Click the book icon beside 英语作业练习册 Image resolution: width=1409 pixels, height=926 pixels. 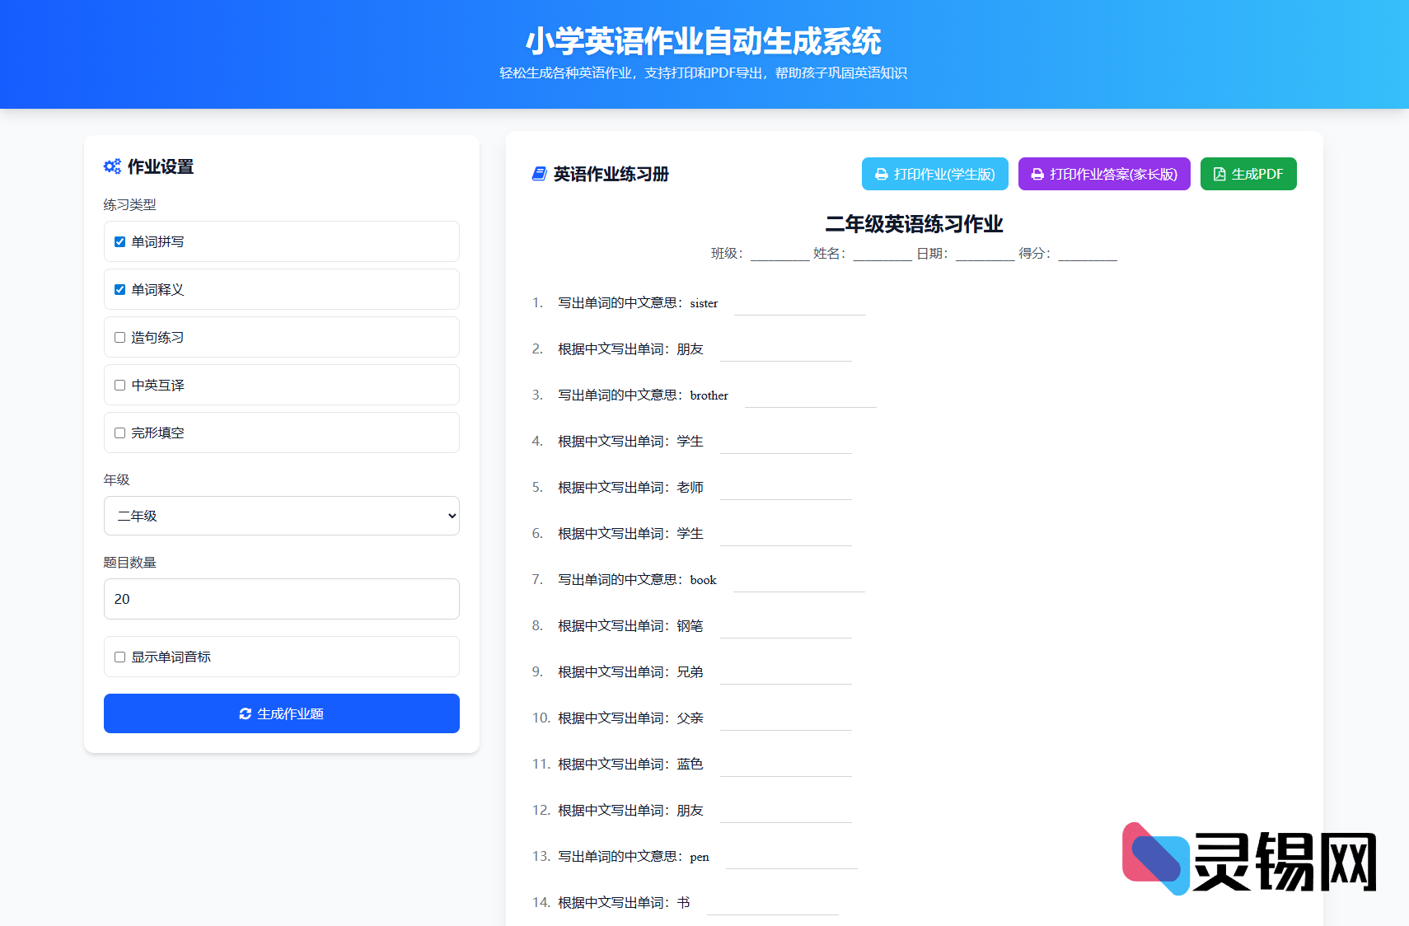pyautogui.click(x=540, y=174)
